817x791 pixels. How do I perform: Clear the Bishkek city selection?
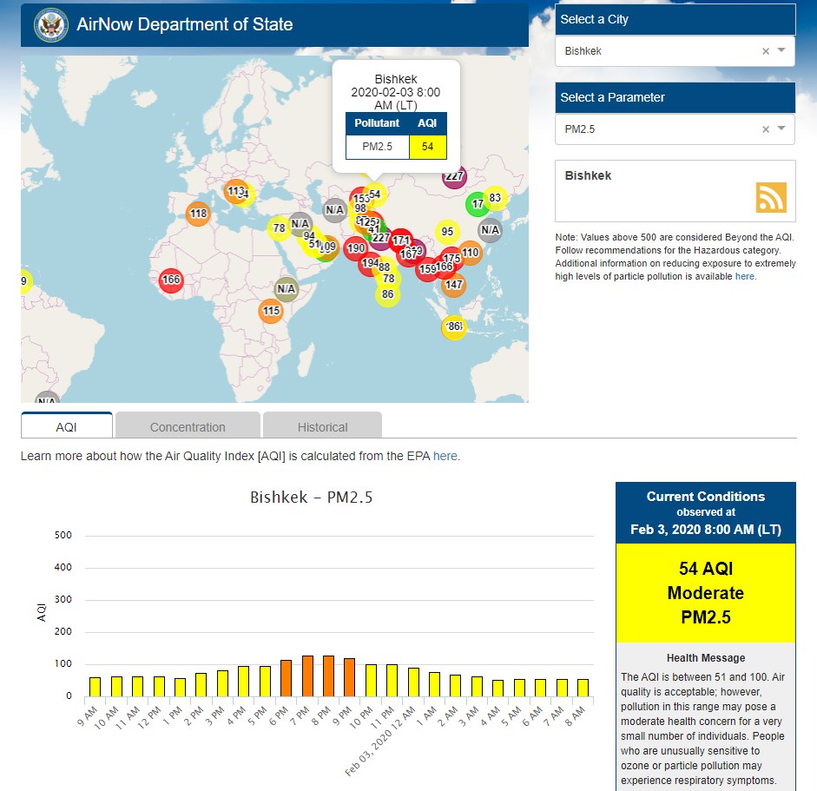[765, 51]
